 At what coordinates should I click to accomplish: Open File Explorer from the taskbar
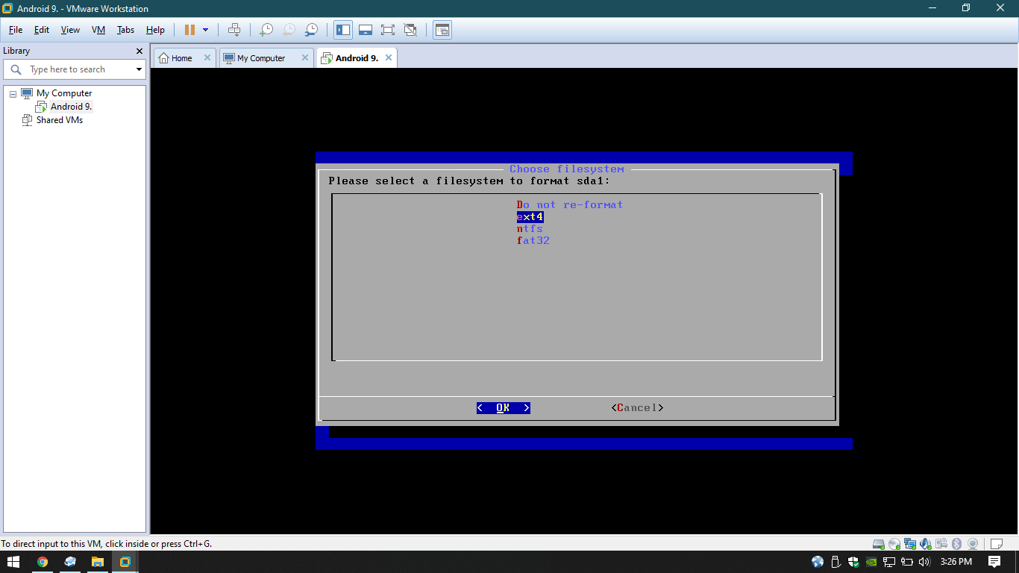pos(98,562)
